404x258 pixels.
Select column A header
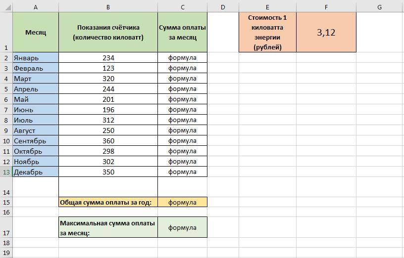click(x=36, y=7)
